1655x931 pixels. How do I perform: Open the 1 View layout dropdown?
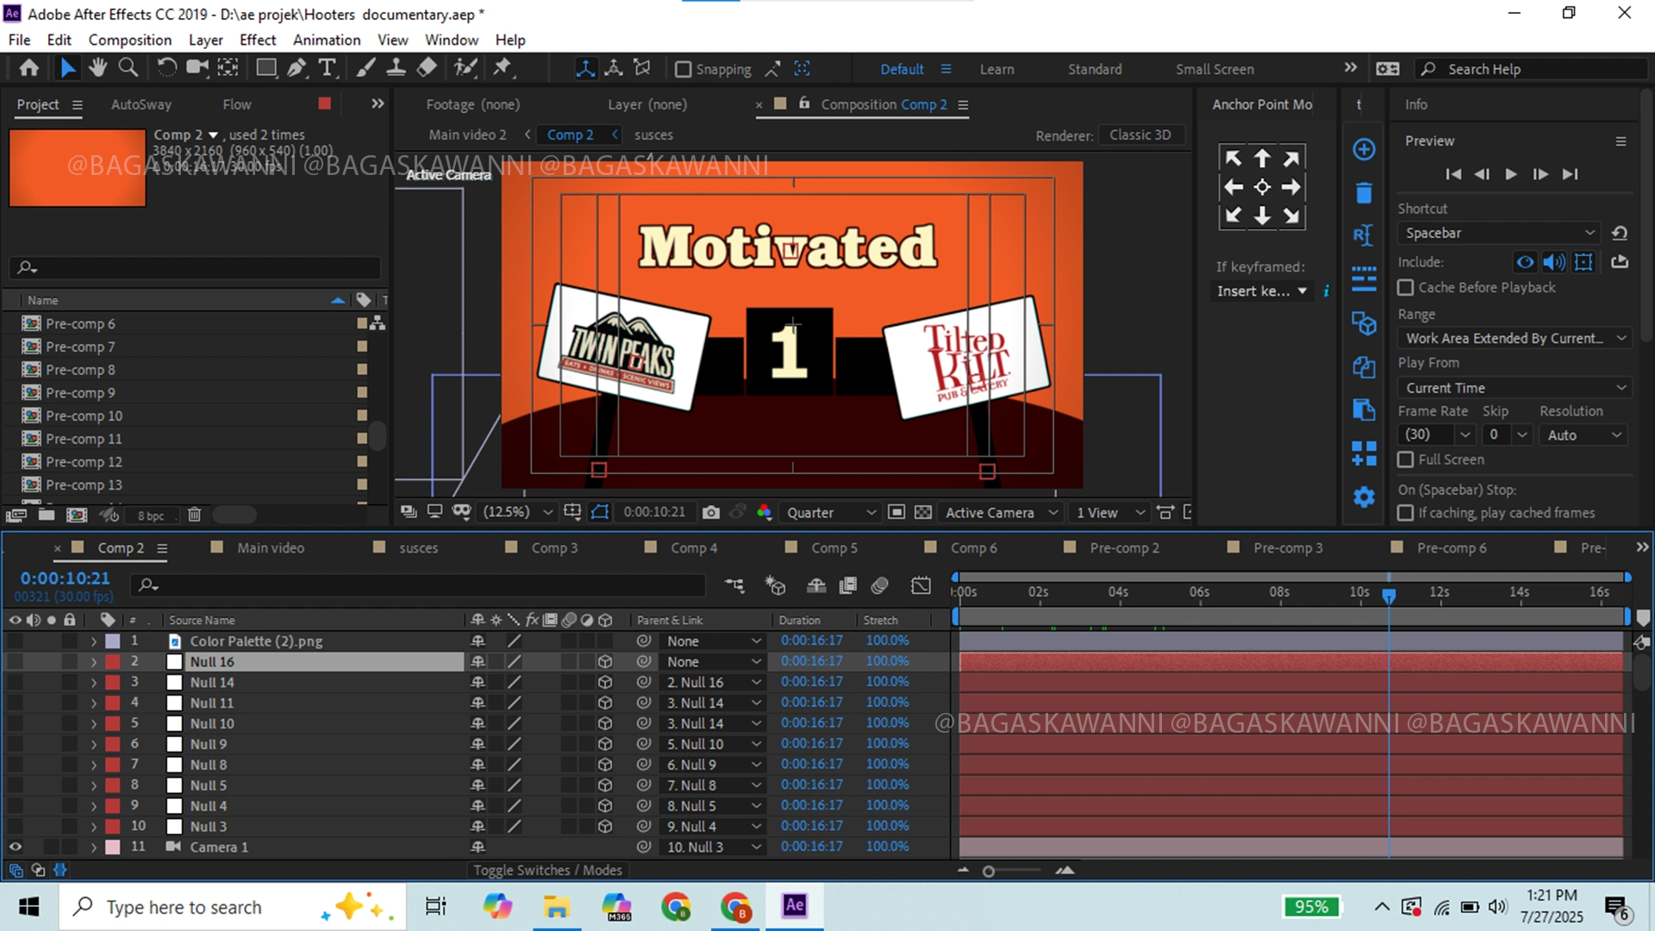tap(1110, 512)
